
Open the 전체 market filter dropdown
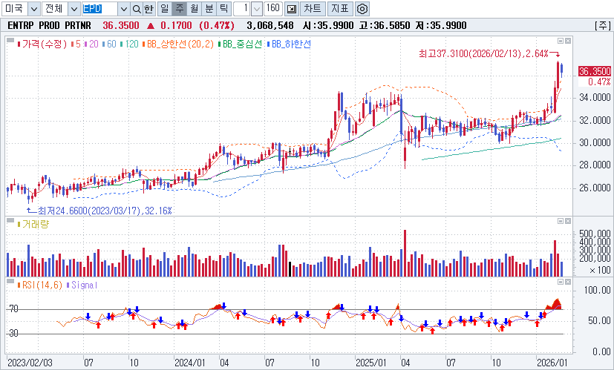(74, 9)
